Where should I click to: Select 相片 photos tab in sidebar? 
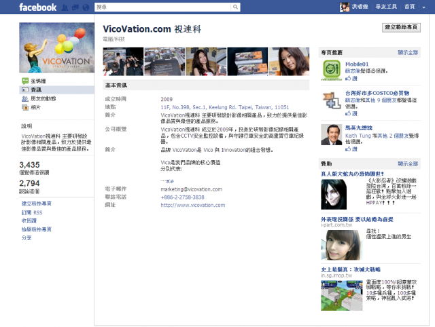tap(35, 107)
